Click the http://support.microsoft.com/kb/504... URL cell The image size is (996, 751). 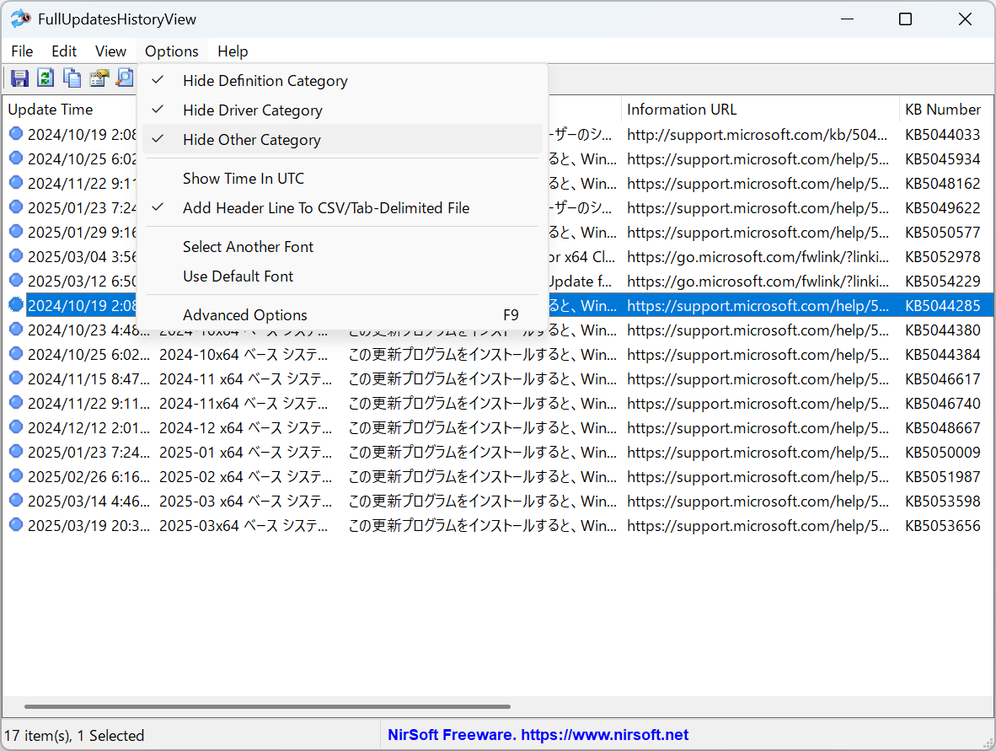pos(757,135)
